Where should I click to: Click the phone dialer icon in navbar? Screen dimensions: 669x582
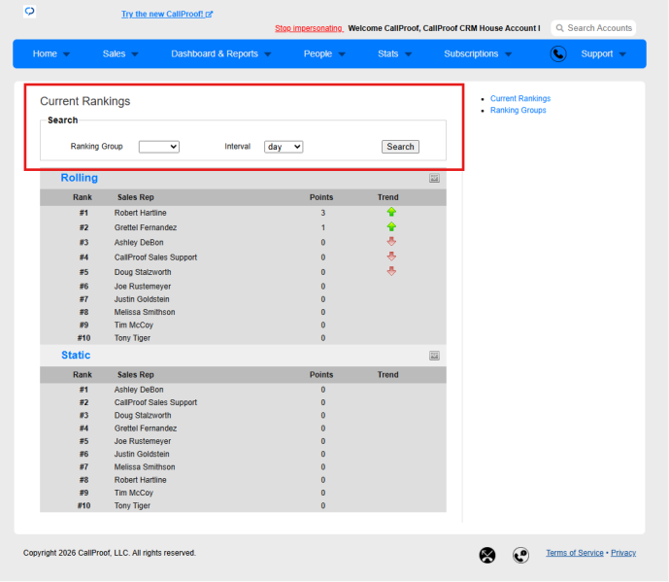pyautogui.click(x=558, y=54)
